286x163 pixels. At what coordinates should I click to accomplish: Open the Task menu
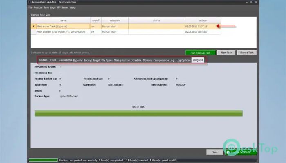pyautogui.click(x=46, y=7)
